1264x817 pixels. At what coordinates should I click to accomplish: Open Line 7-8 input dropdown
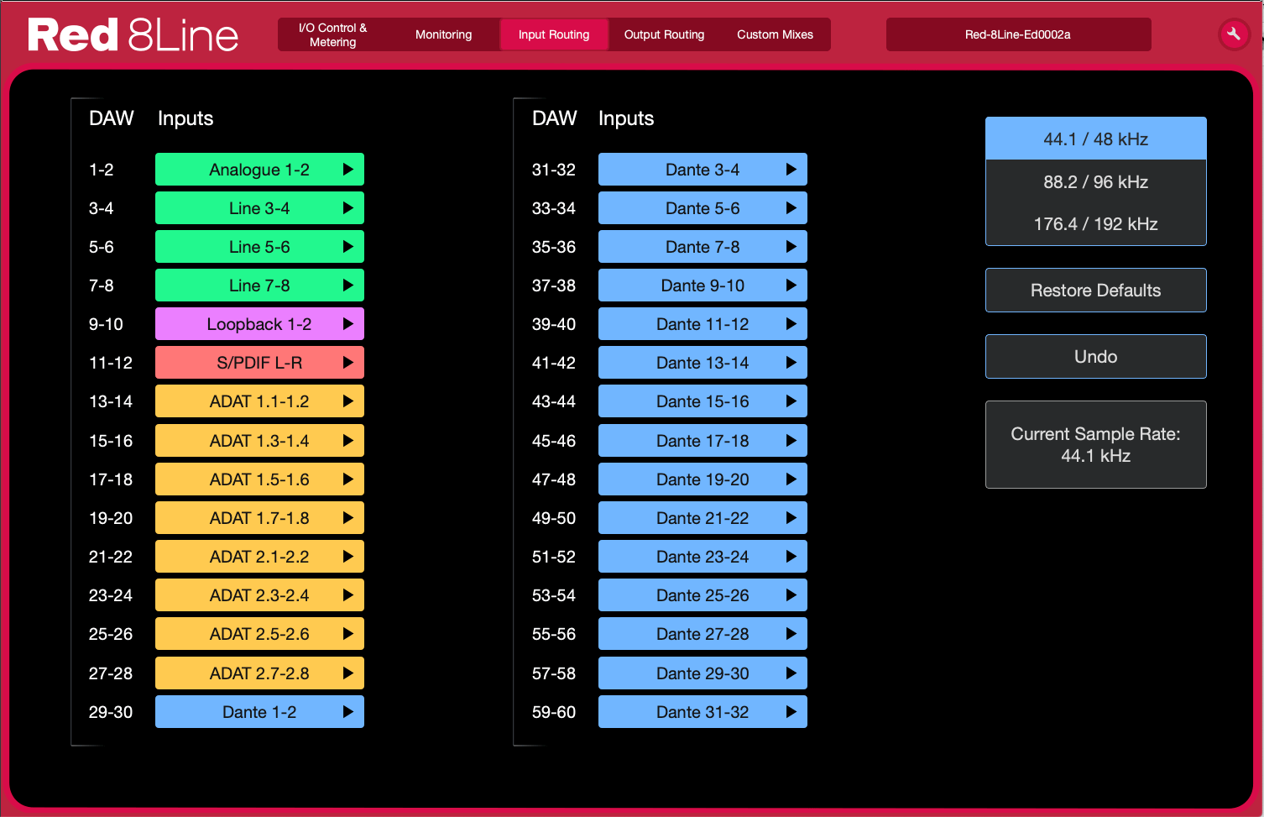(259, 285)
